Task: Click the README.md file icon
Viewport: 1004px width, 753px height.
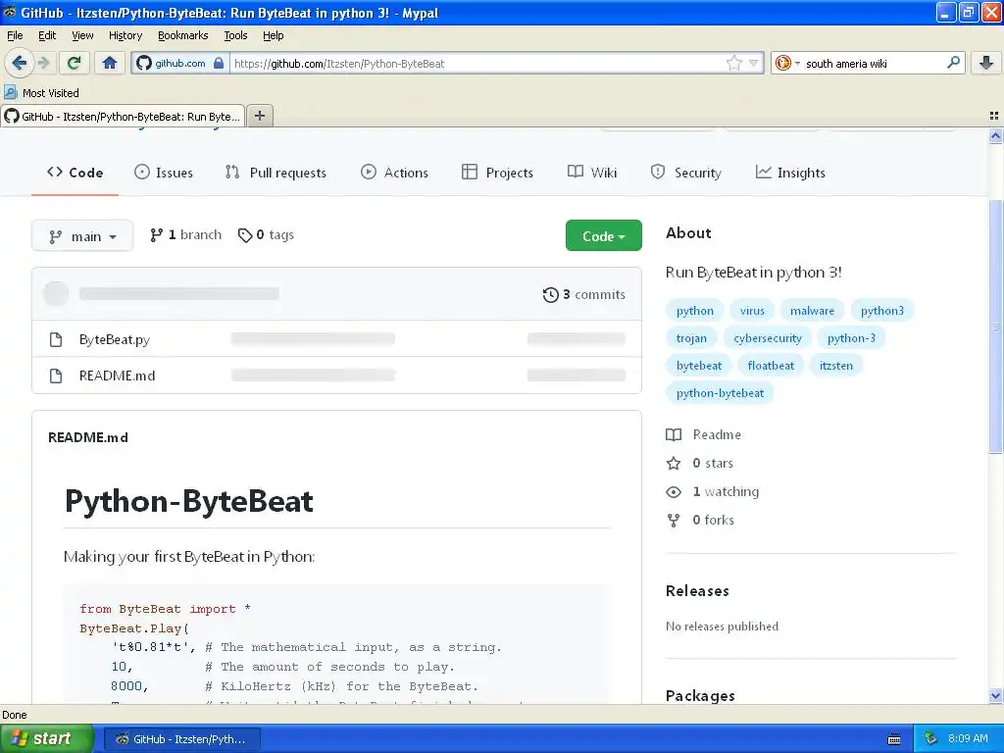Action: pos(56,376)
